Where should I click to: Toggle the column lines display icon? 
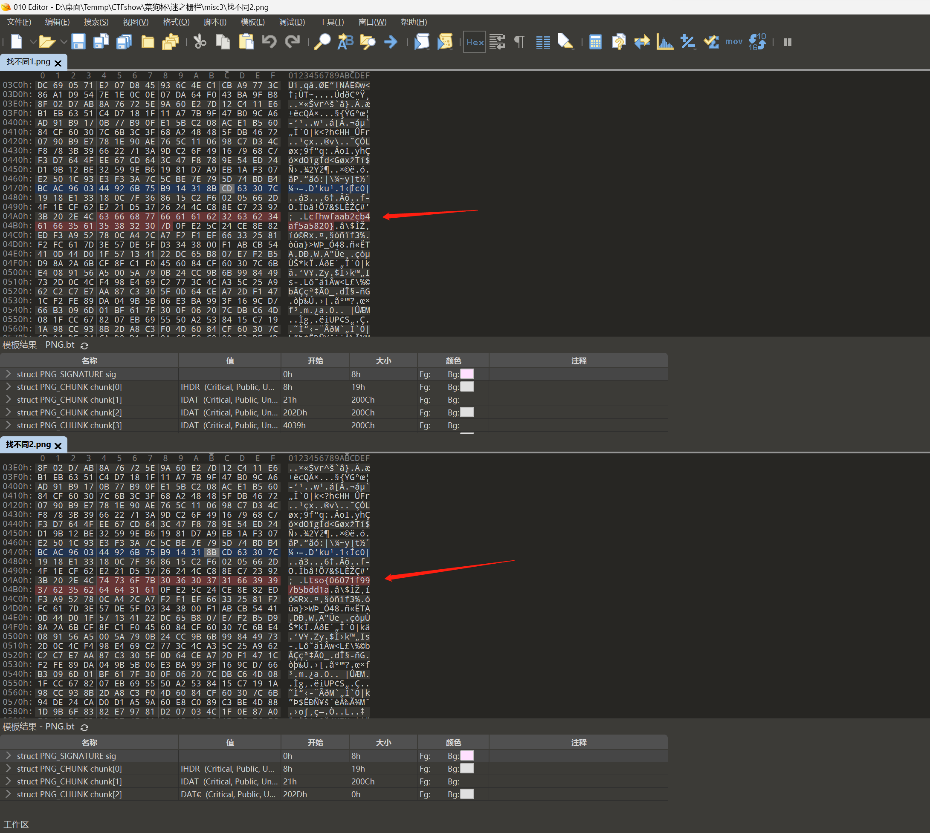[543, 42]
